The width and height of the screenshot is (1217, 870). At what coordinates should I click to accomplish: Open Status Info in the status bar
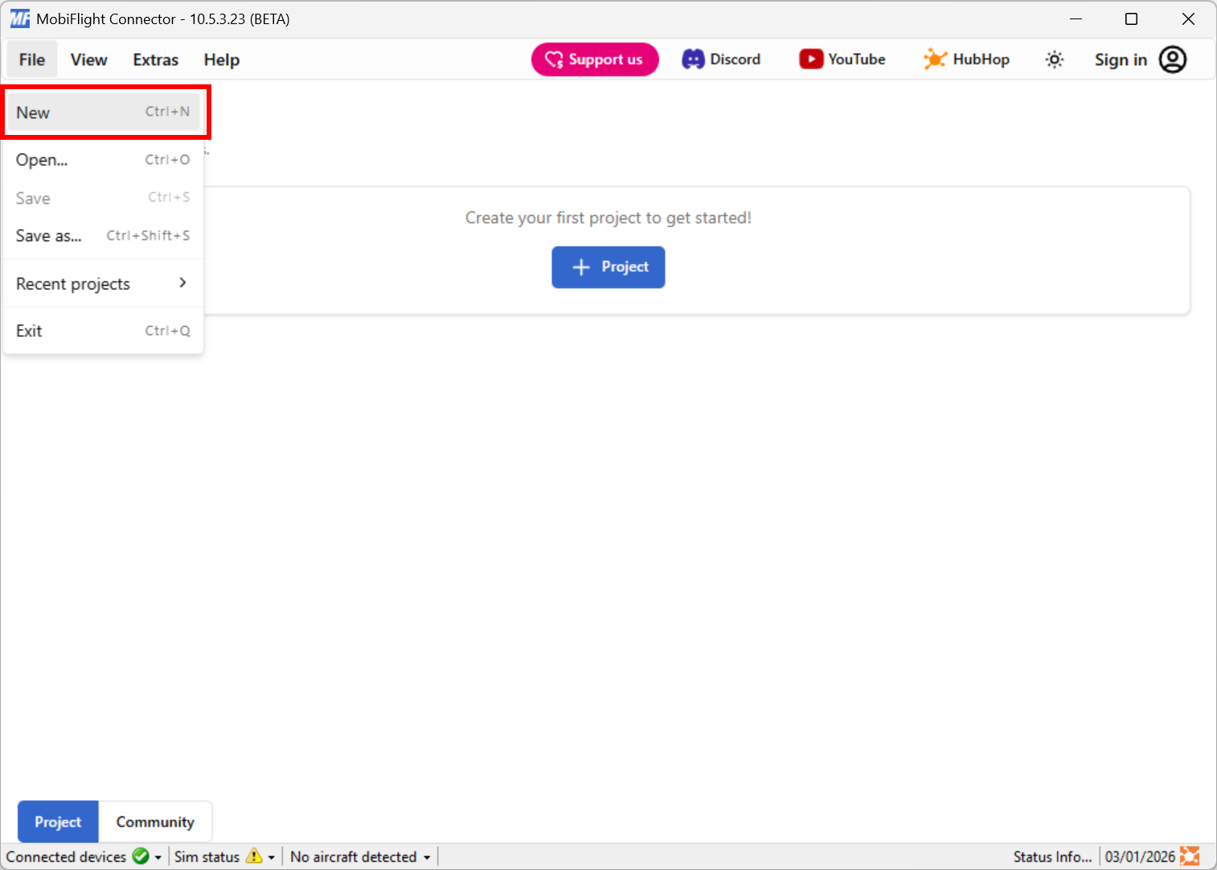coord(1052,856)
